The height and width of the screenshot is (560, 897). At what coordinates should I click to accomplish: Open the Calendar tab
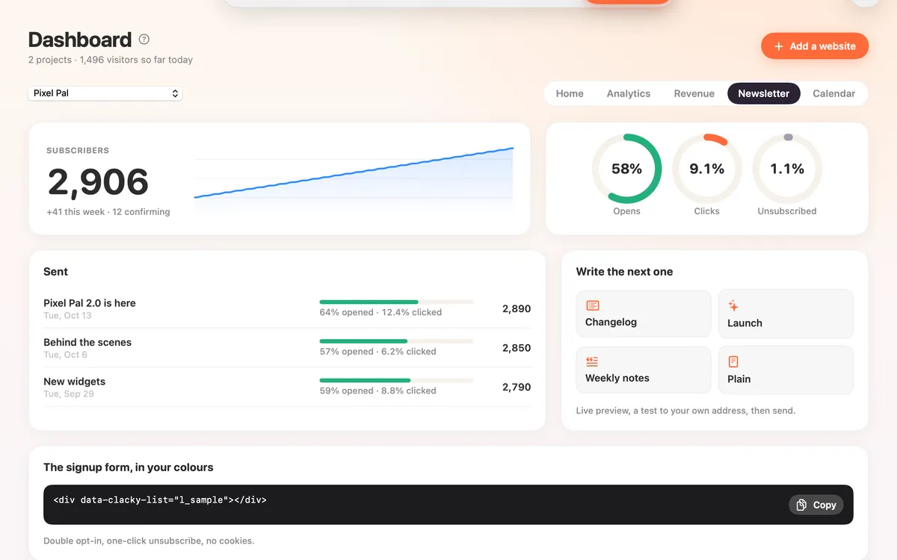(x=834, y=93)
